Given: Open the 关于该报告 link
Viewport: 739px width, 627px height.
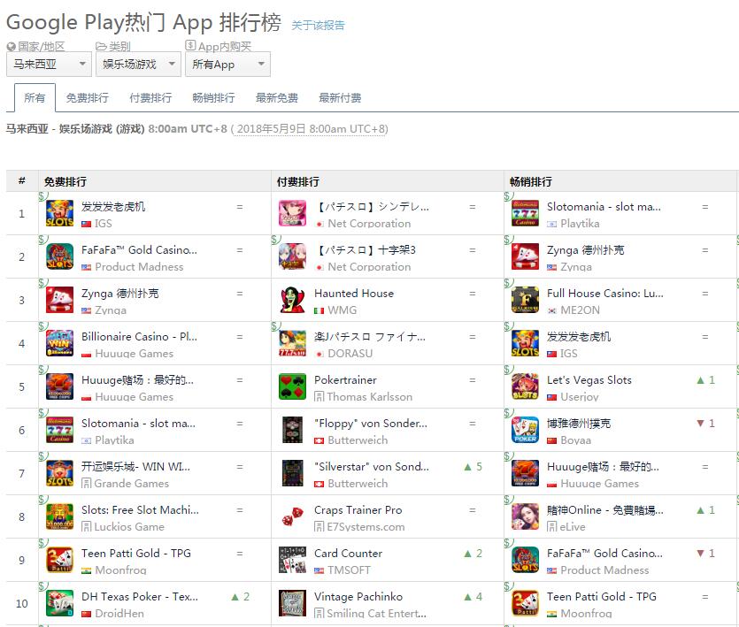Looking at the screenshot, I should 318,25.
